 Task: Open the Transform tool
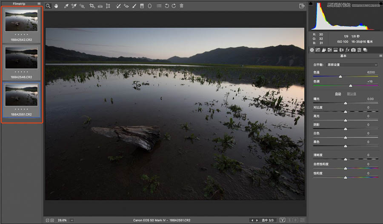(x=108, y=6)
